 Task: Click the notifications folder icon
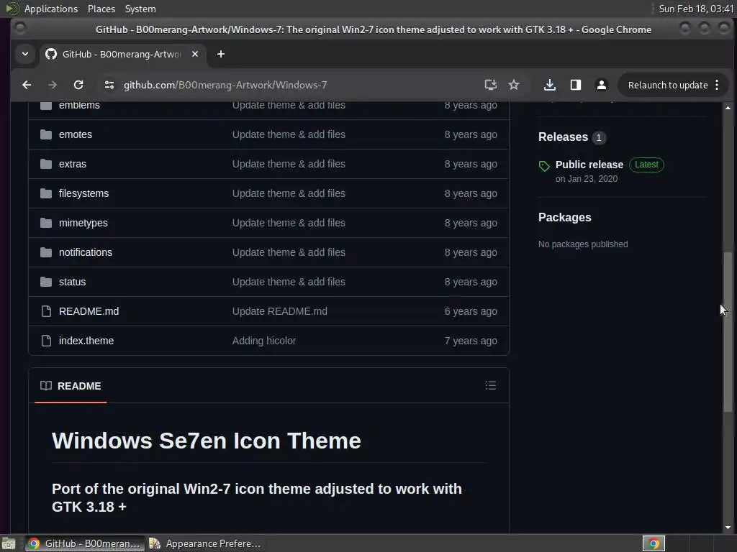point(46,252)
